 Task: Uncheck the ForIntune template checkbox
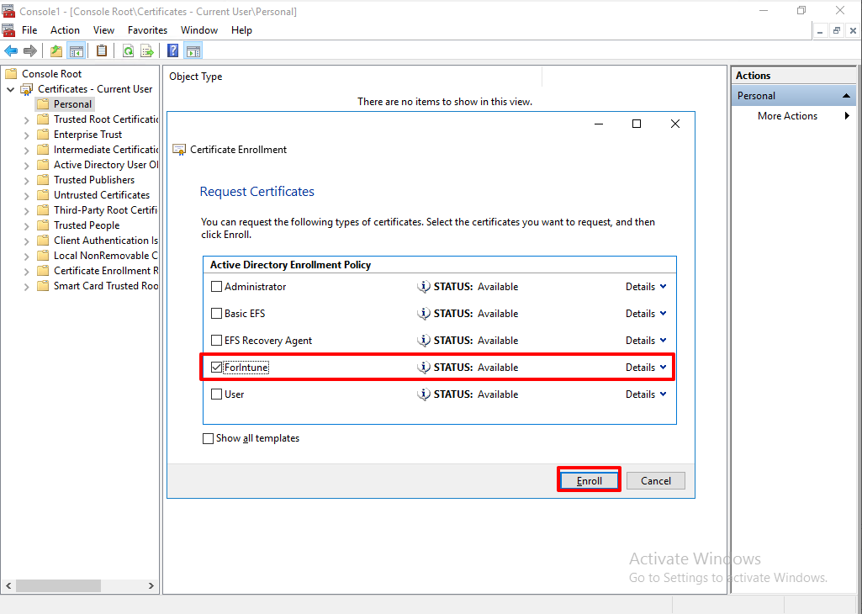click(x=217, y=368)
